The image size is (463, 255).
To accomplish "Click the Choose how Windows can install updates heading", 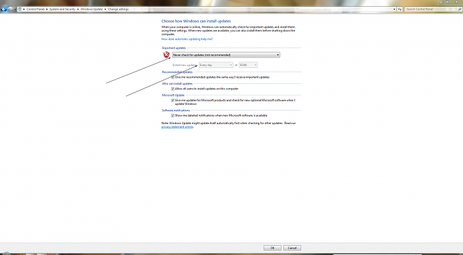I will coord(196,21).
